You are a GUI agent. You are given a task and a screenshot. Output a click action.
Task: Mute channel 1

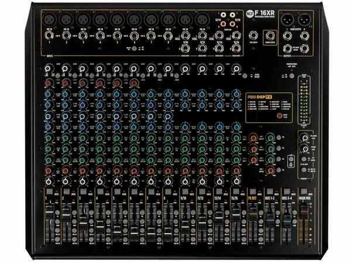pos(50,192)
